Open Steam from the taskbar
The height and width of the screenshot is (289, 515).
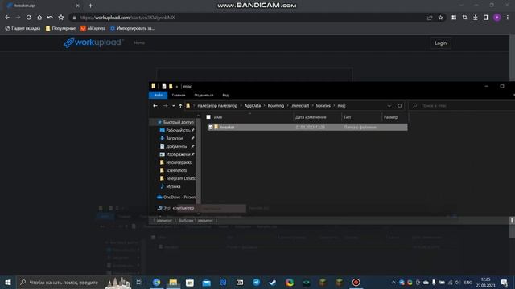(x=273, y=282)
